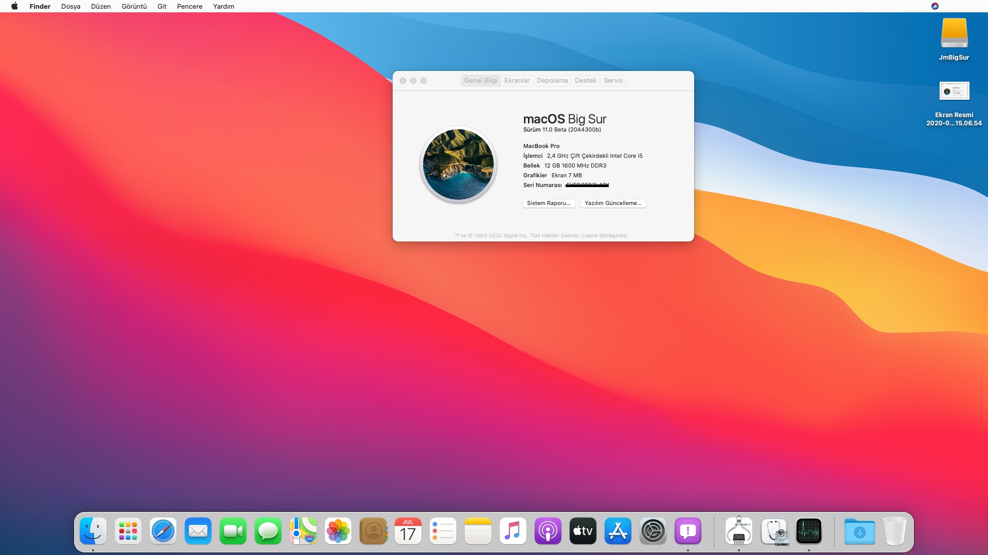This screenshot has height=555, width=988.
Task: Click the Sistem Raporu button
Action: (x=549, y=203)
